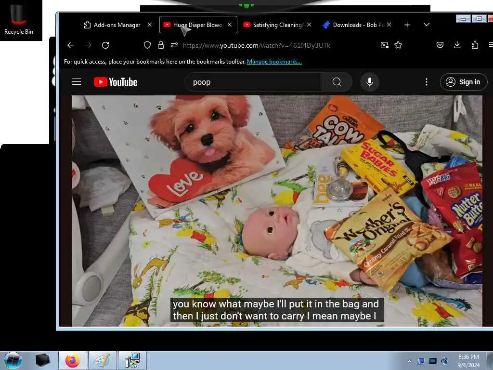Viewport: 493px width, 370px height.
Task: Go to YouTube home via logo
Action: pos(116,82)
